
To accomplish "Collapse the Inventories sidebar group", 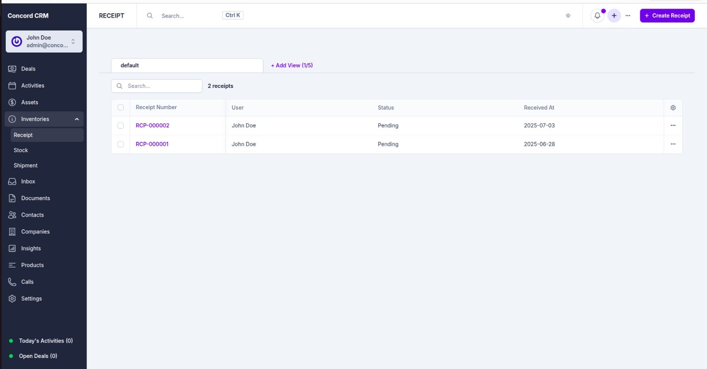I will pos(76,119).
